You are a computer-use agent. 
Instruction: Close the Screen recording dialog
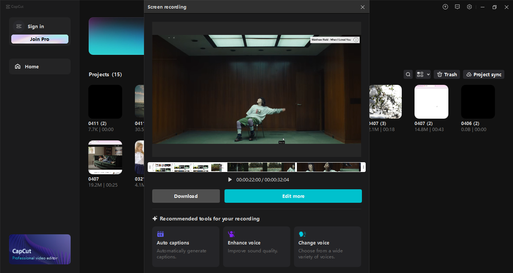[x=362, y=7]
